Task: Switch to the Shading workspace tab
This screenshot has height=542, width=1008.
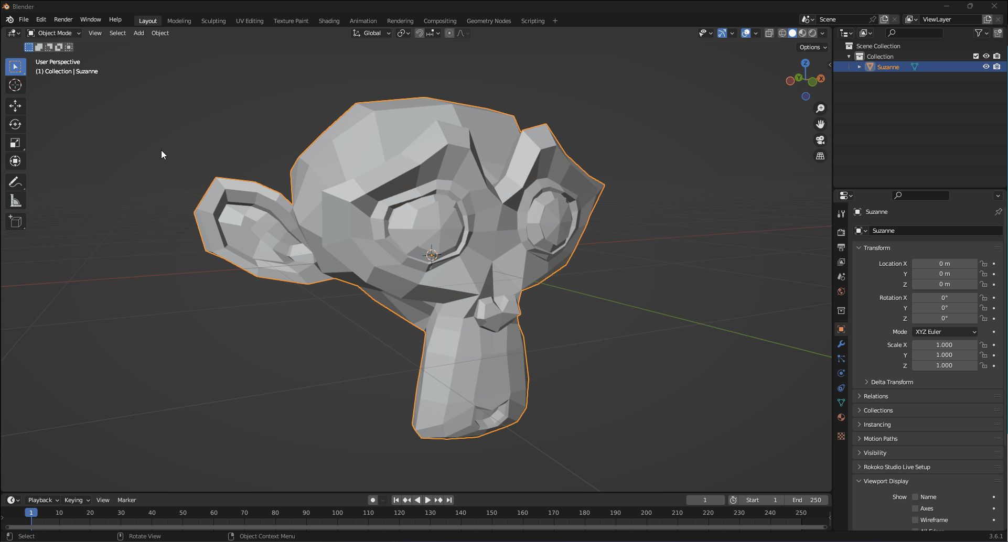Action: click(329, 21)
